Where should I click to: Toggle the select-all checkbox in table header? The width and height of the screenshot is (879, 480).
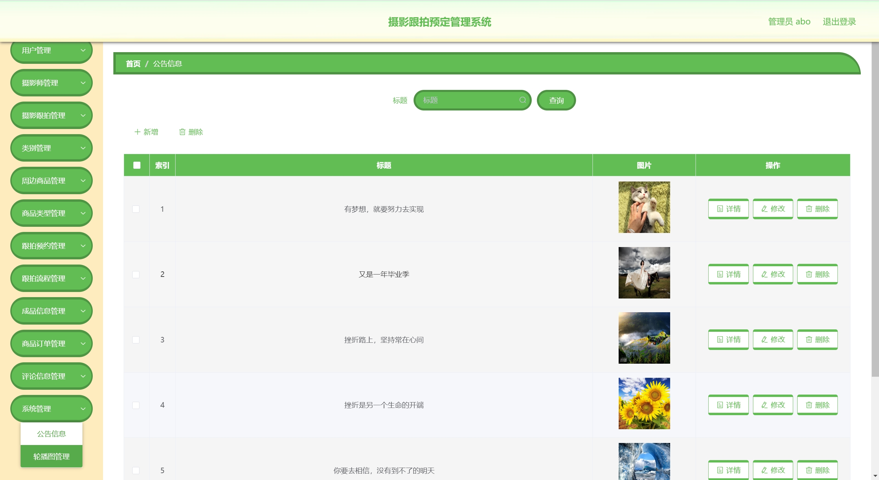click(137, 165)
